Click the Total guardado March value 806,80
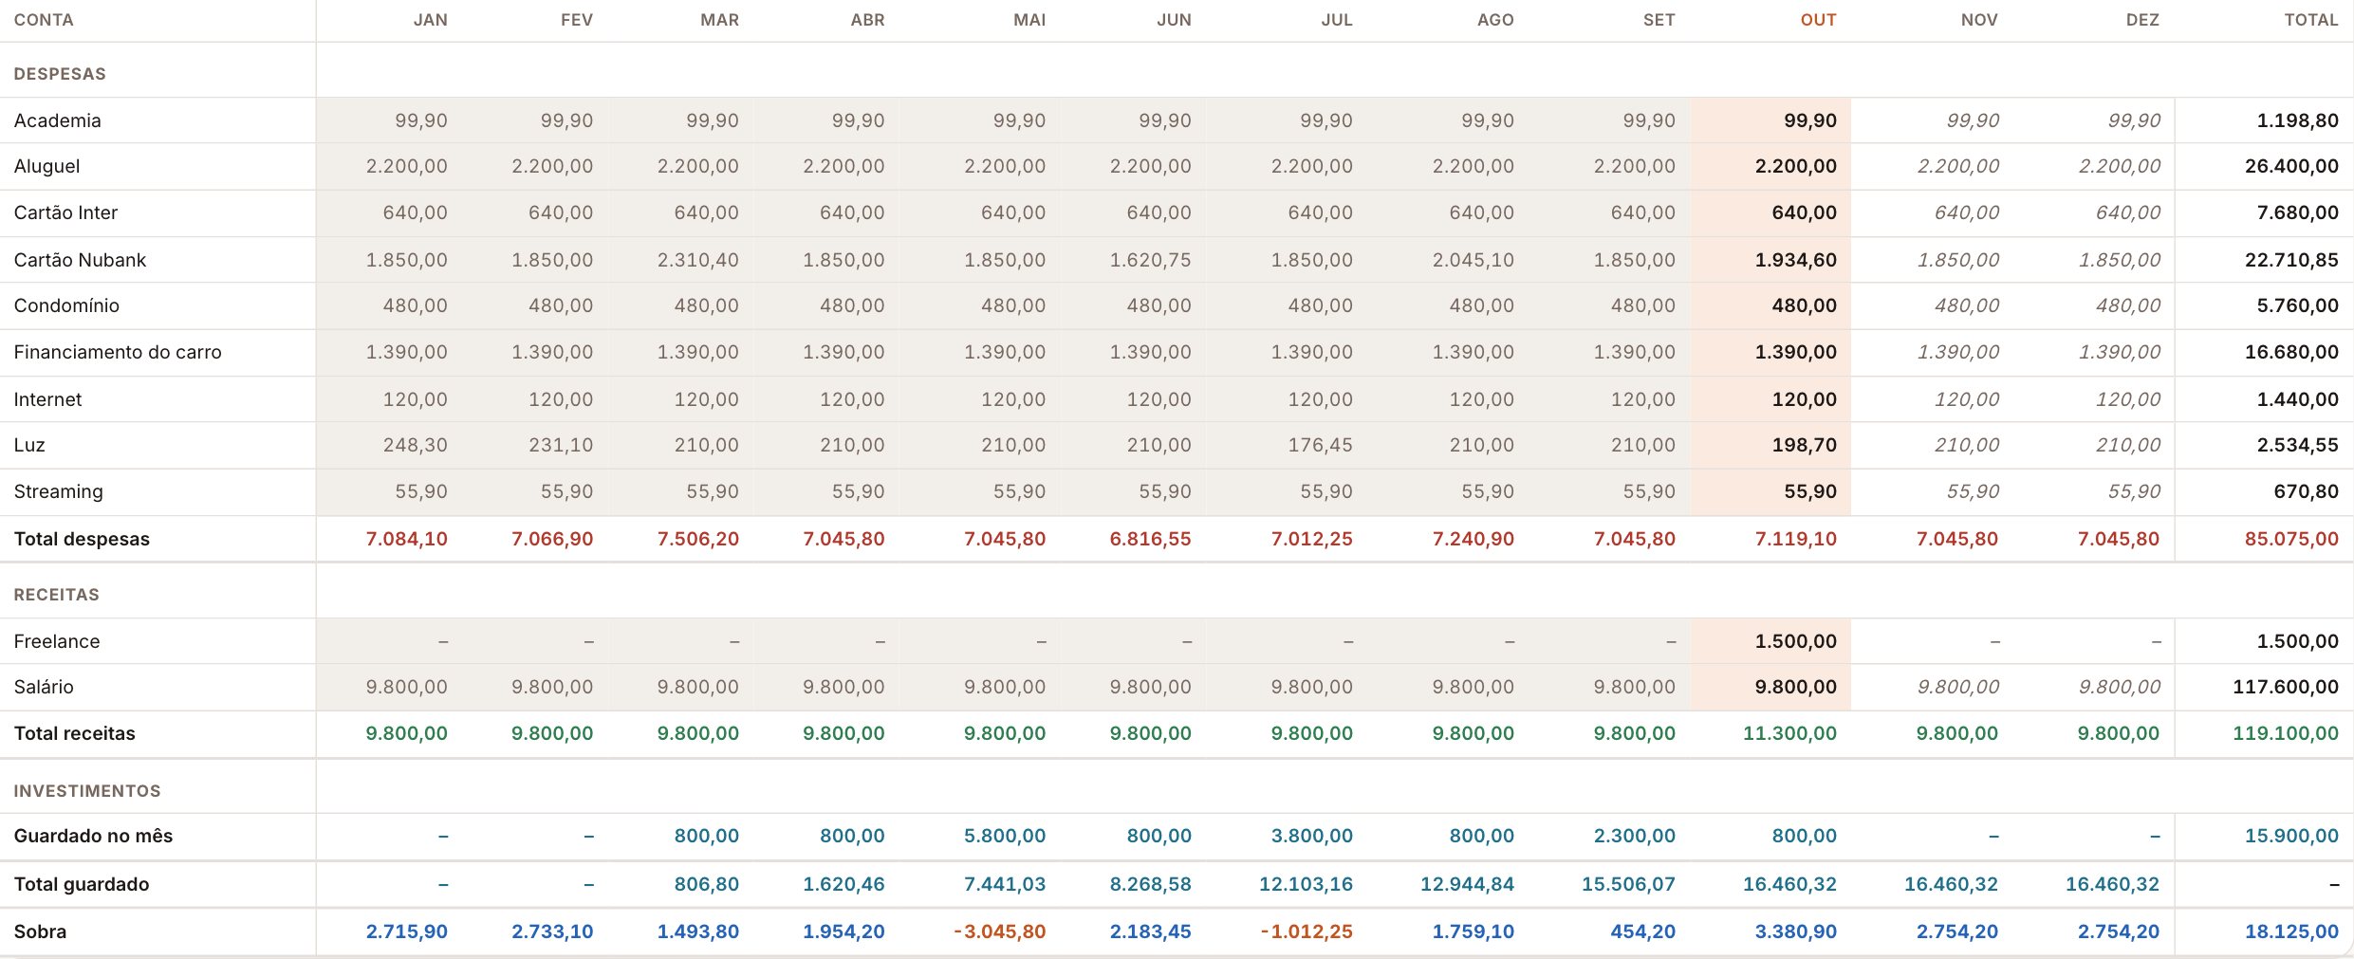Viewport: 2354px width, 959px height. 706,884
